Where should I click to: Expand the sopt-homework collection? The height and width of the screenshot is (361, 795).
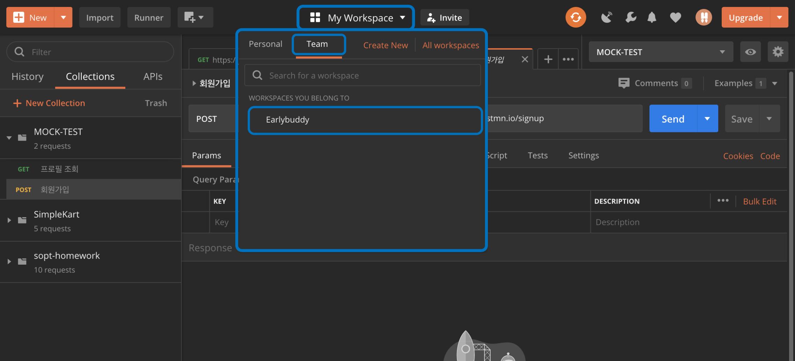[9, 261]
